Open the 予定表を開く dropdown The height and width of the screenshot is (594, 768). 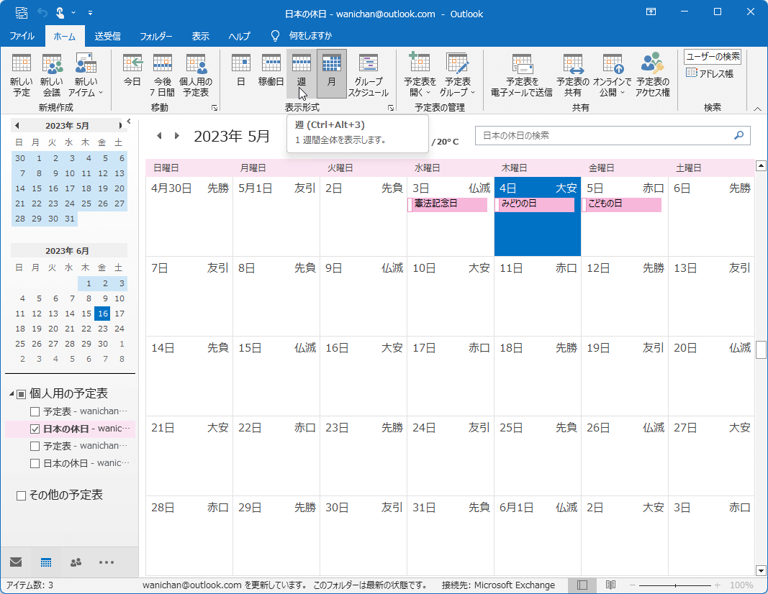coord(420,75)
